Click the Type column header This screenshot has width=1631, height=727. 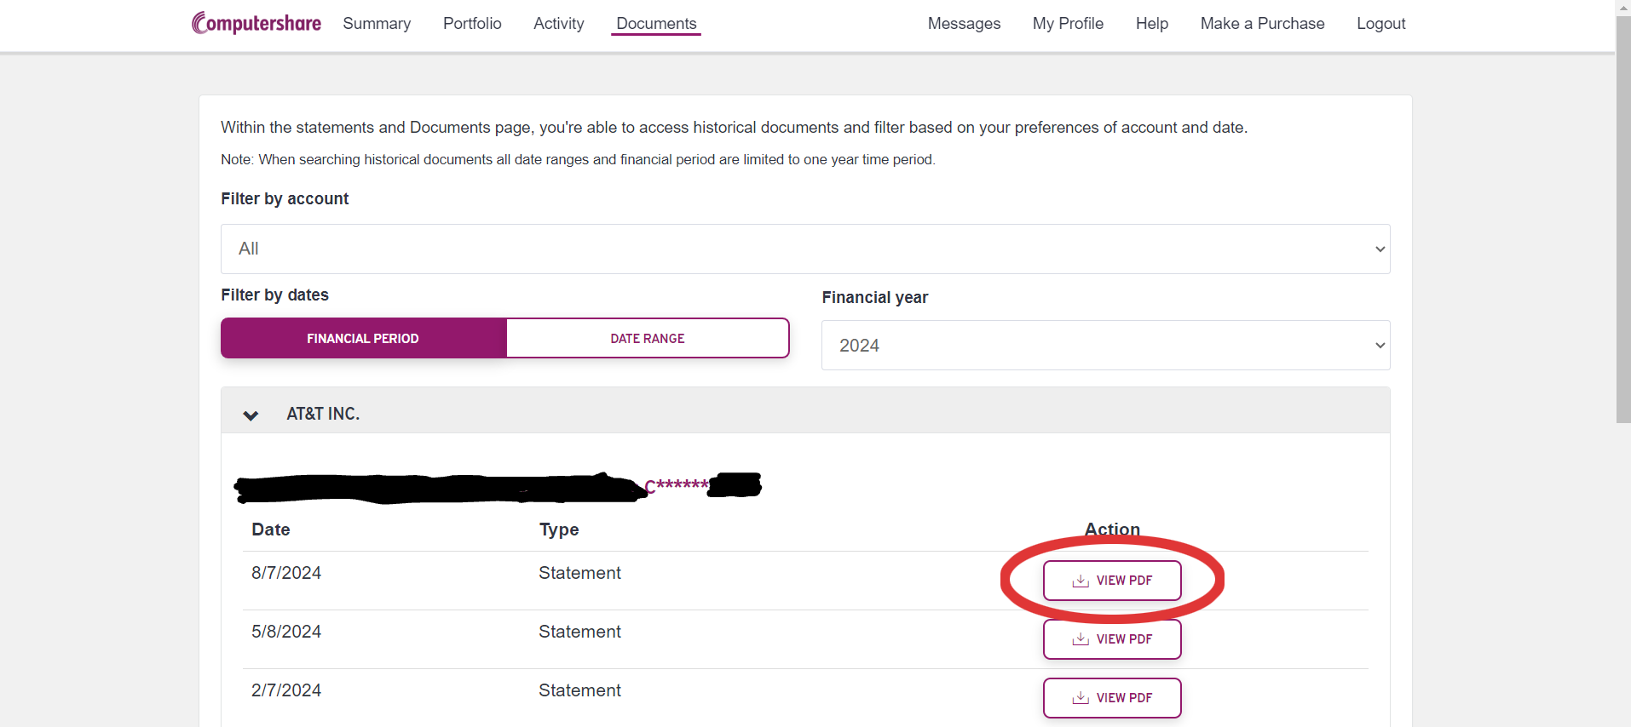point(559,530)
